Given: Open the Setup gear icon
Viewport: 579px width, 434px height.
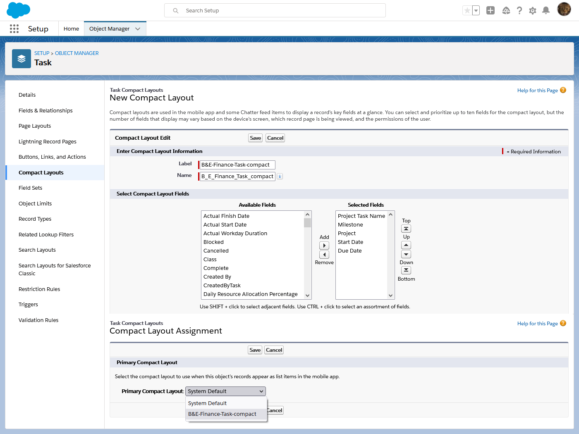Looking at the screenshot, I should (x=533, y=11).
